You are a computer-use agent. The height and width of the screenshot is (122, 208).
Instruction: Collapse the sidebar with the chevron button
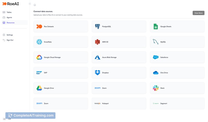coord(30,4)
